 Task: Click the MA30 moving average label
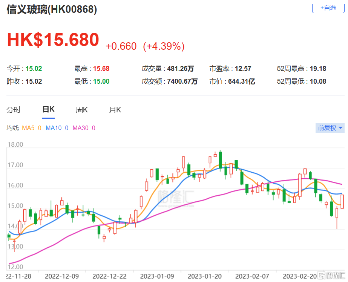(x=84, y=128)
